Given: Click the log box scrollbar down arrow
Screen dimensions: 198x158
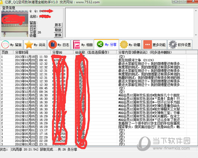Looking at the screenshot, I should tap(196, 35).
